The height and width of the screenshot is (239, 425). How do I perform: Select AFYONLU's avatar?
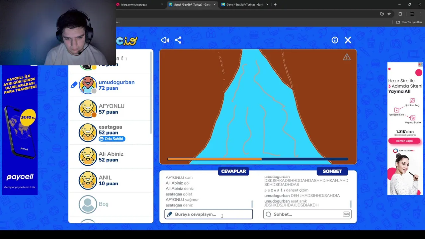click(88, 109)
